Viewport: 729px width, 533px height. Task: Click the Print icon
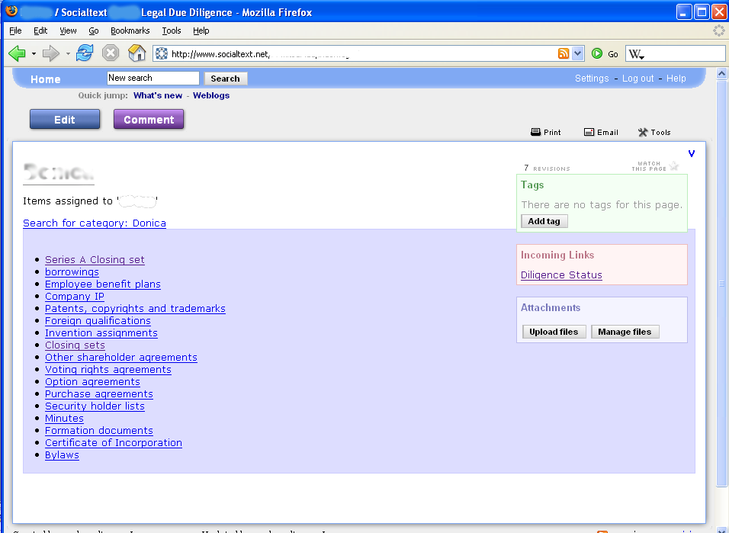click(536, 132)
